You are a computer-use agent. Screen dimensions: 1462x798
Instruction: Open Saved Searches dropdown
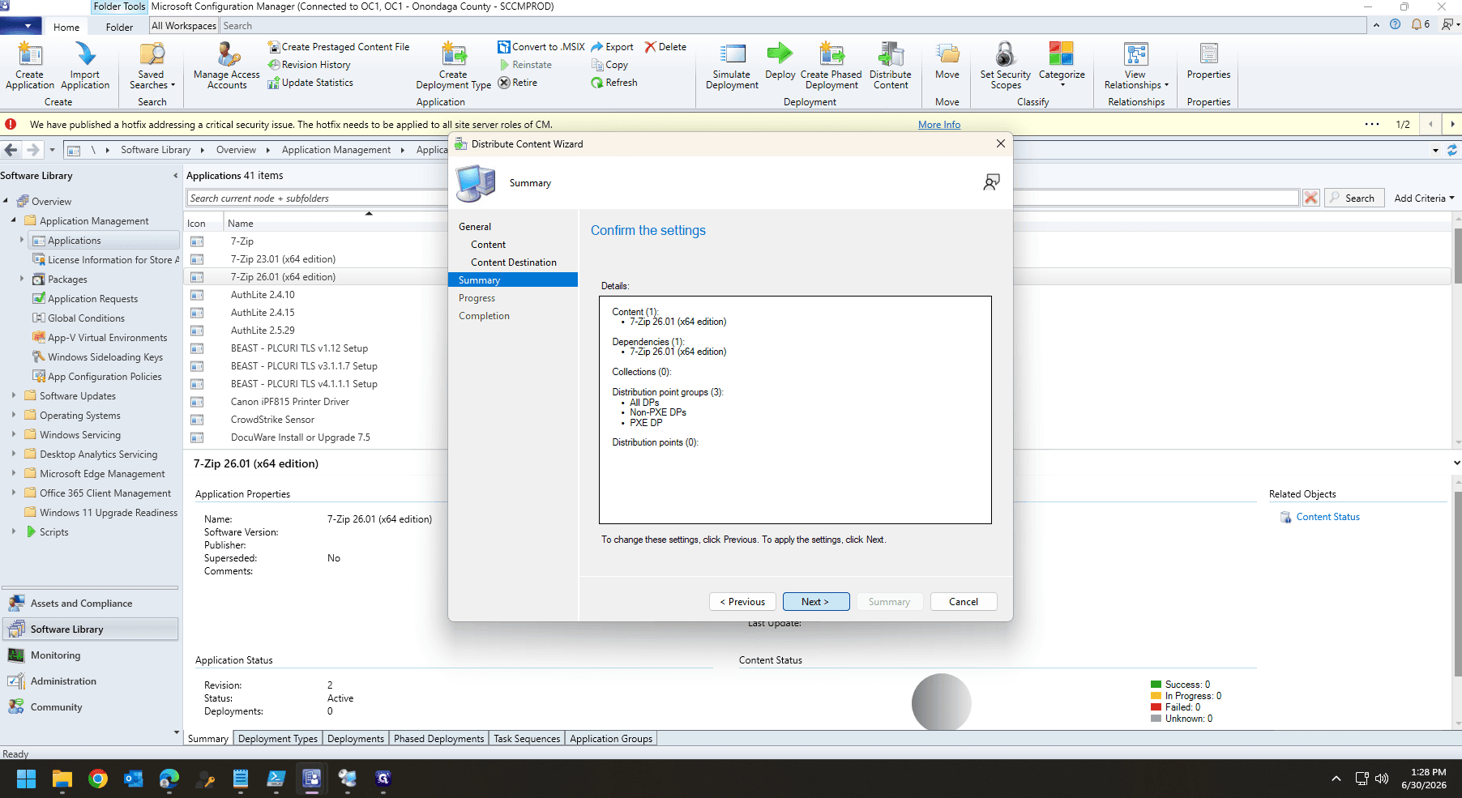(x=152, y=66)
